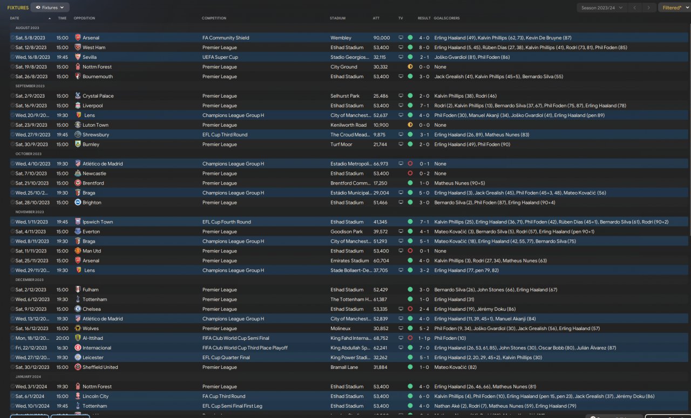Go to the next season arrow
Image resolution: width=691 pixels, height=418 pixels.
coord(649,8)
